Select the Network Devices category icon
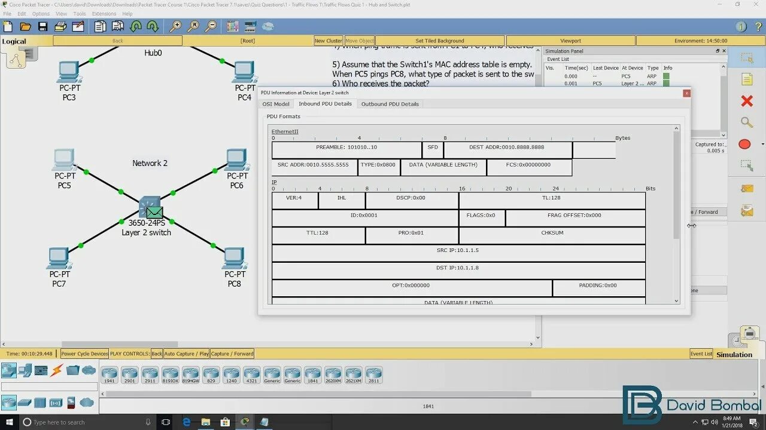Viewport: 766px width, 430px height. coord(8,370)
